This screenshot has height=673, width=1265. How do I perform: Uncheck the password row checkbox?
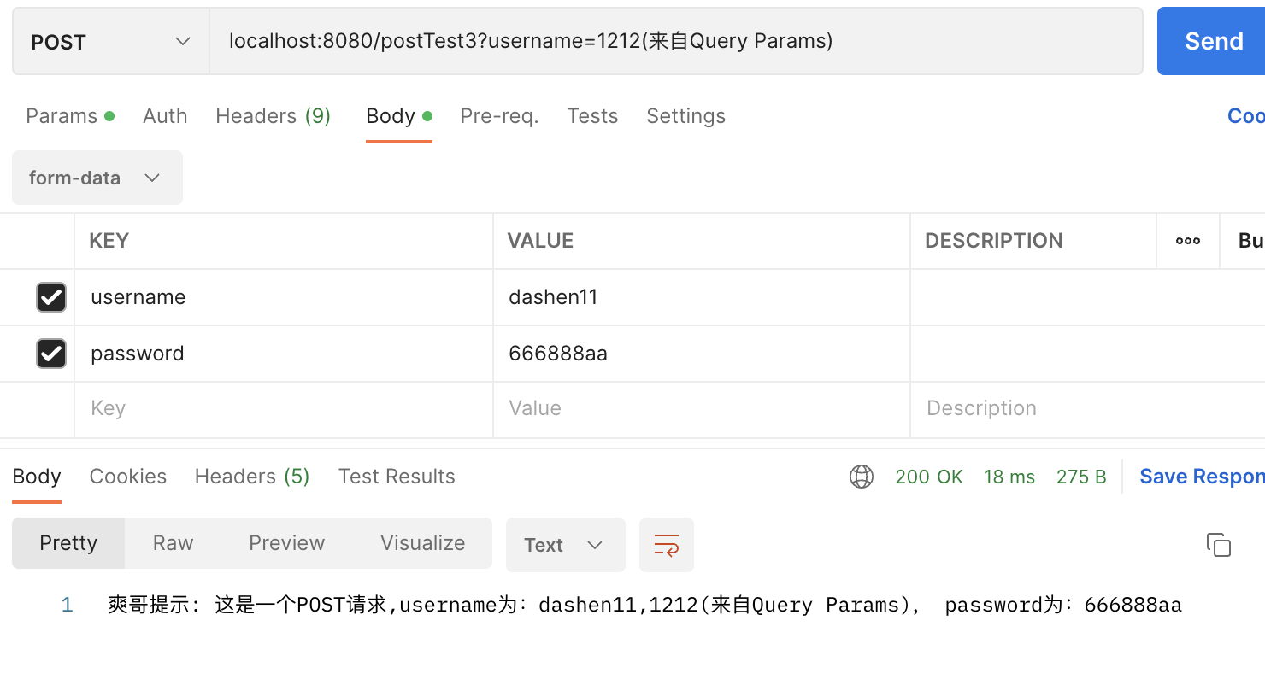(51, 354)
